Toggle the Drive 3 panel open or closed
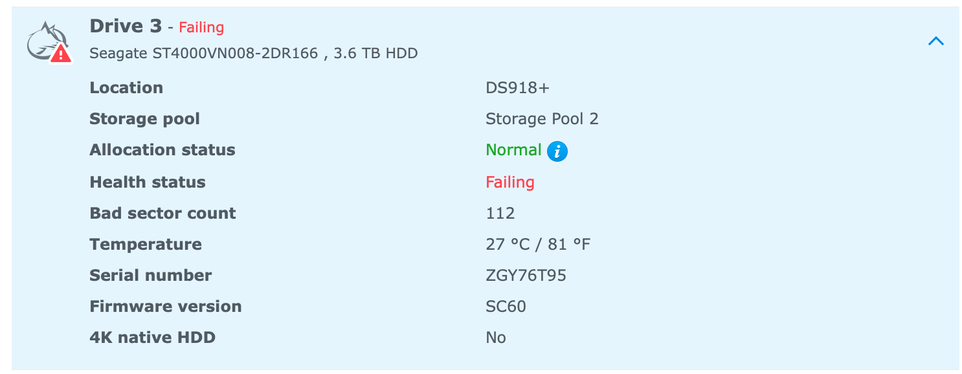 (x=935, y=40)
